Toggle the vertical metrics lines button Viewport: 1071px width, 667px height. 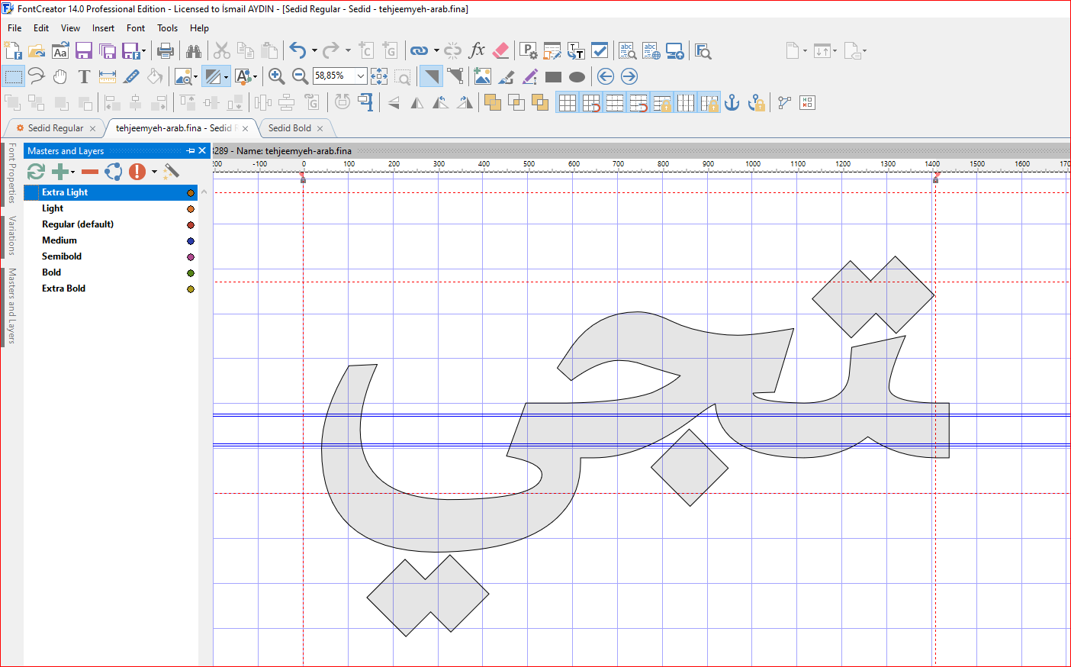(686, 102)
